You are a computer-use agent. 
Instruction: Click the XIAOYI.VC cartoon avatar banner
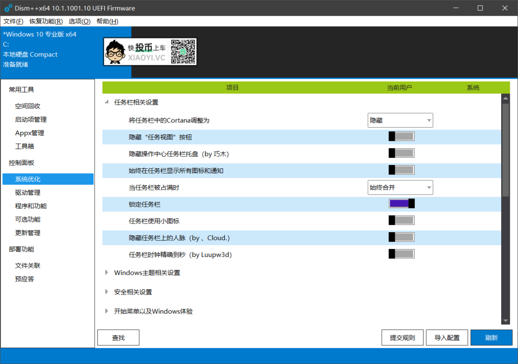click(x=136, y=52)
